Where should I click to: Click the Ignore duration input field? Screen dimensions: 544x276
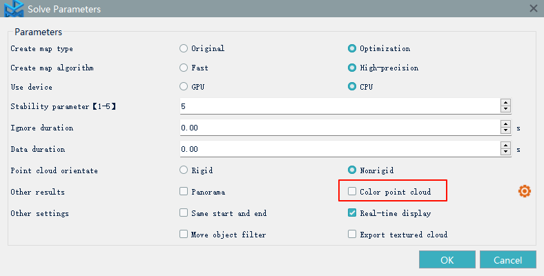(x=338, y=128)
